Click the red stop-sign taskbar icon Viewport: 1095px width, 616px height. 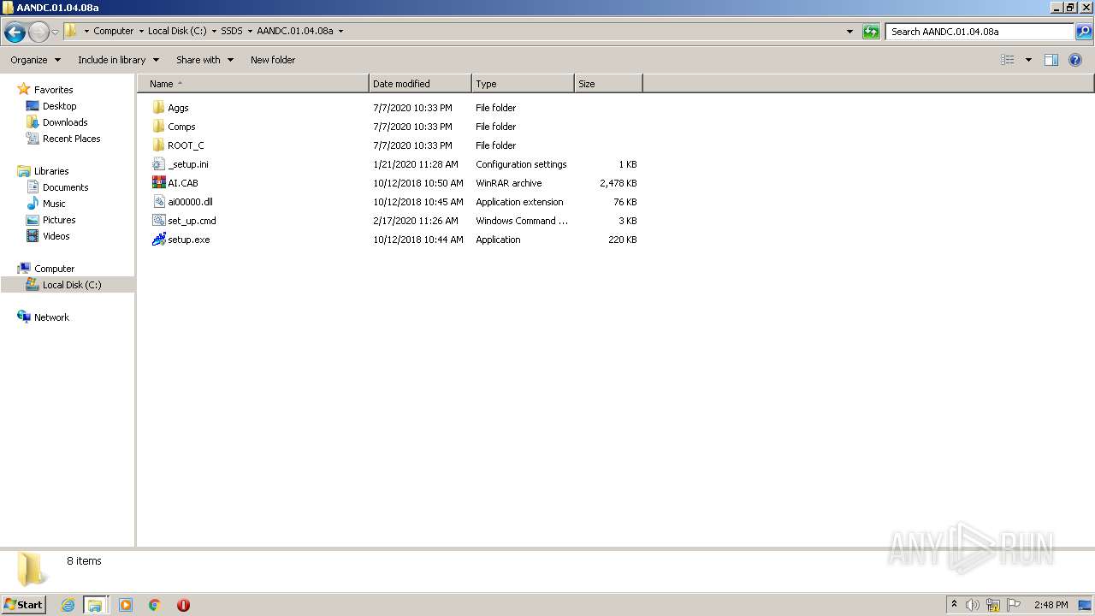tap(183, 605)
